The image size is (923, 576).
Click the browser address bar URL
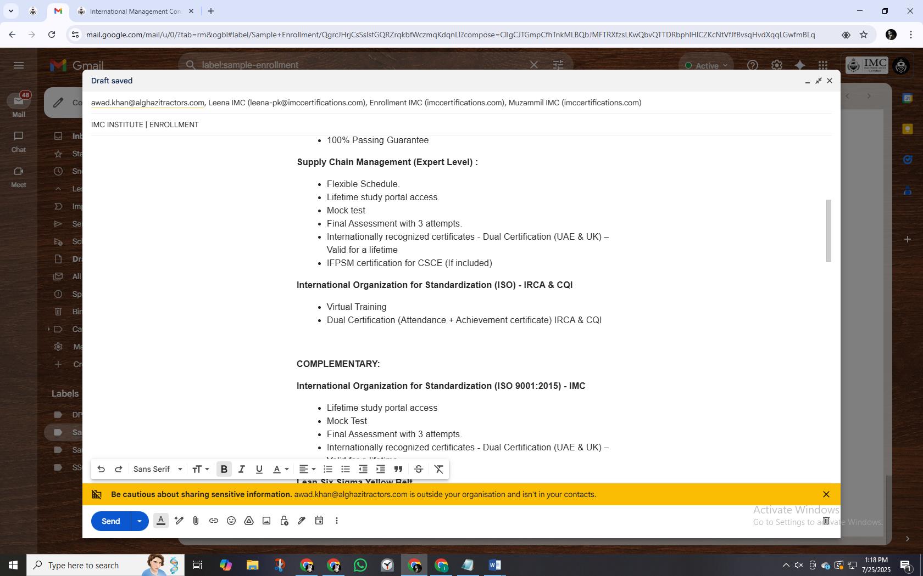(x=451, y=35)
